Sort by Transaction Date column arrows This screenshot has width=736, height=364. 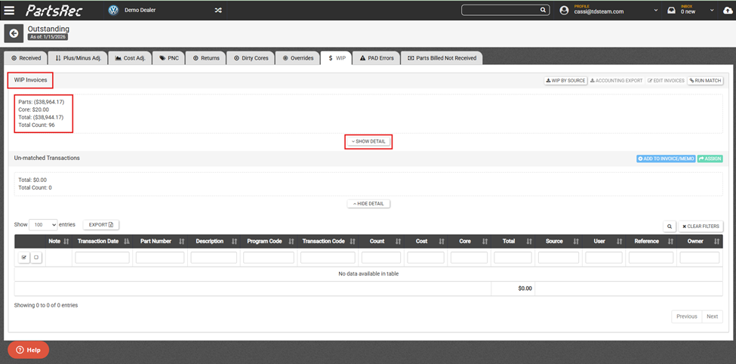[x=126, y=242]
